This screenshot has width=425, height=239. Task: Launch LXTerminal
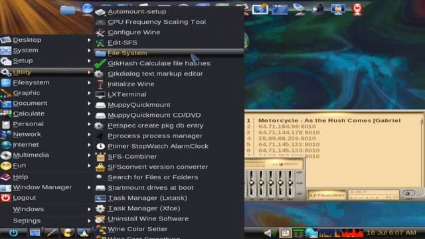pos(169,94)
